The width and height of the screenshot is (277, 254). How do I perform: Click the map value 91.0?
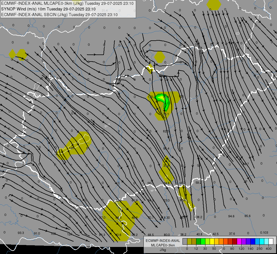(x=37, y=233)
